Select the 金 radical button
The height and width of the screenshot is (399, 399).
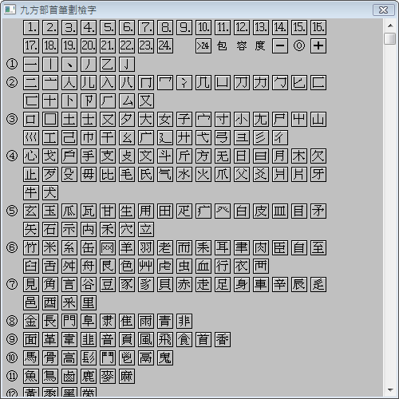[x=31, y=321]
